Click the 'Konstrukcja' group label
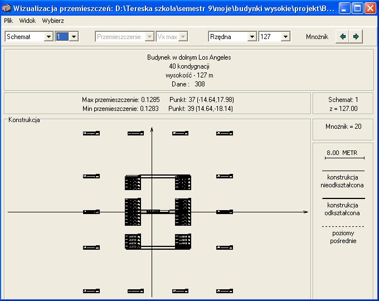The image size is (379, 301). (24, 120)
